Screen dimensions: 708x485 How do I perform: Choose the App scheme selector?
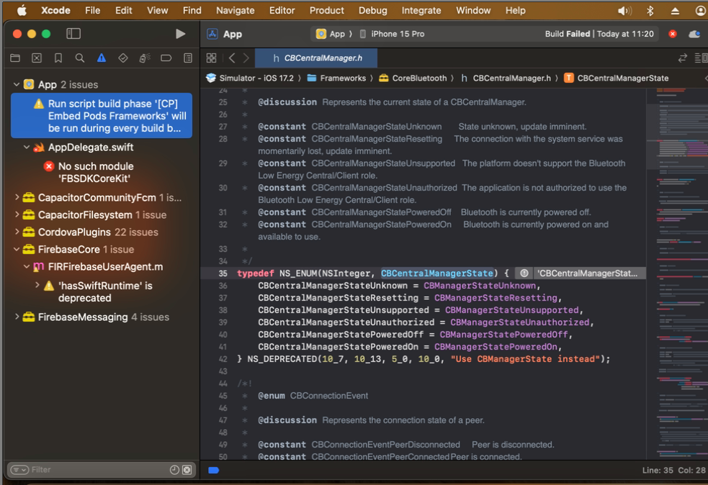tap(331, 34)
